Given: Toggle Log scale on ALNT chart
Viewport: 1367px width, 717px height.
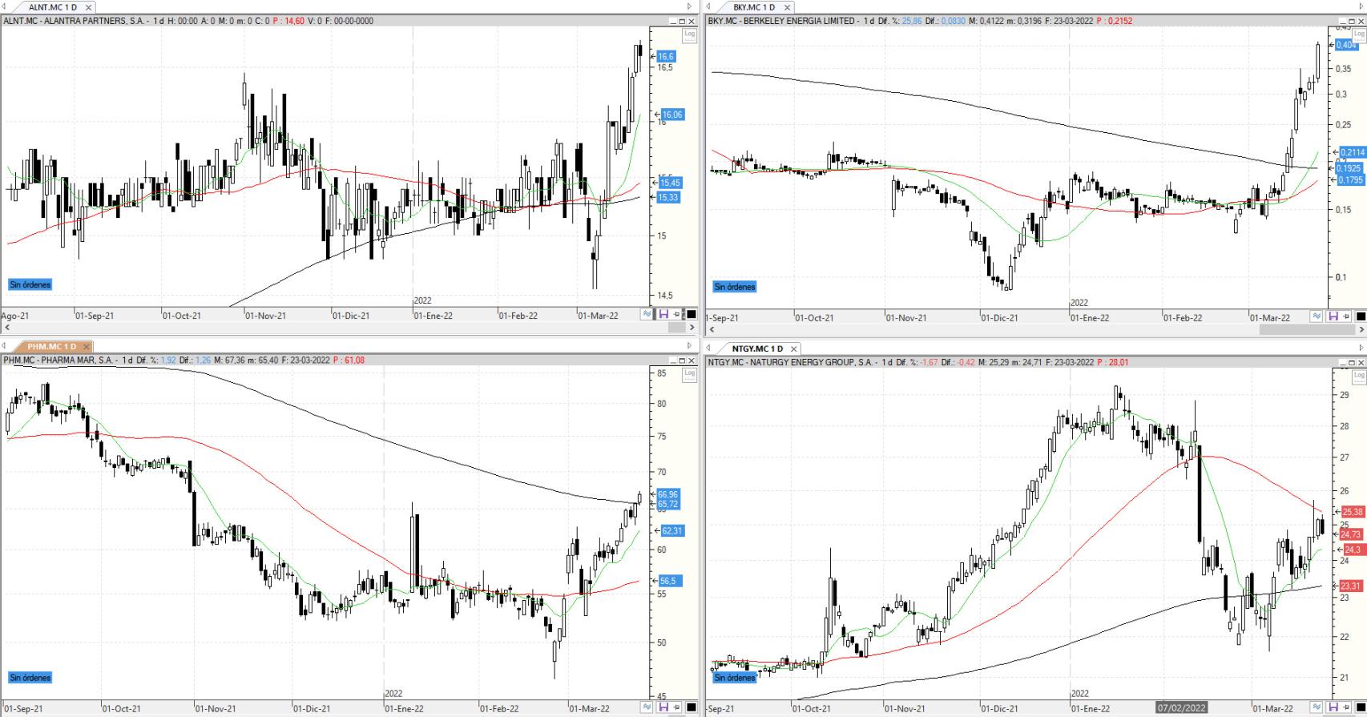Looking at the screenshot, I should pyautogui.click(x=689, y=34).
